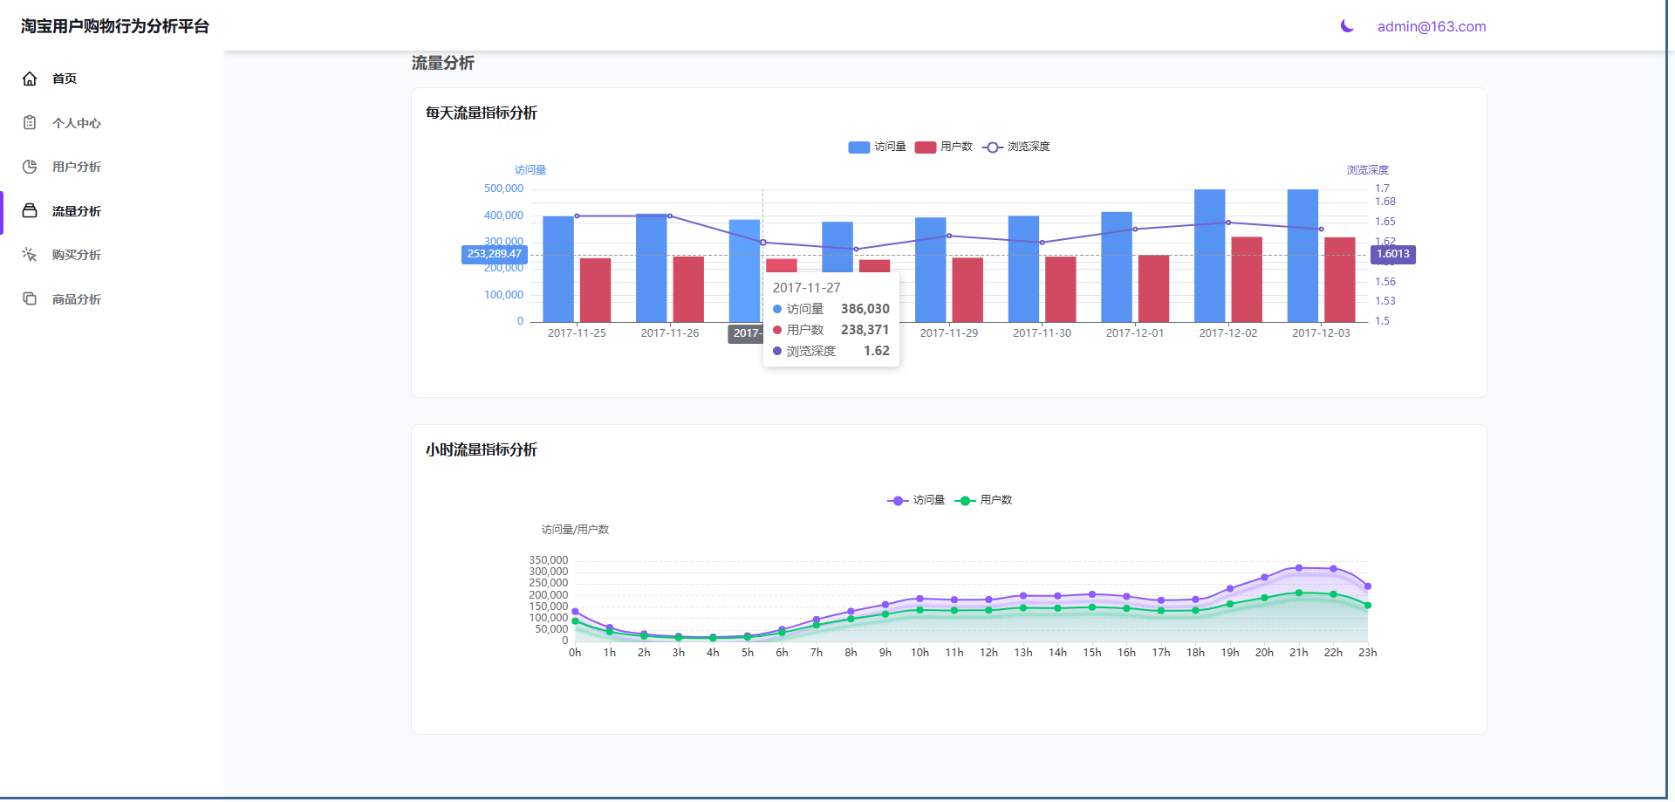The image size is (1675, 802).
Task: Hide 用户数 line in the hourly chart legend
Action: pos(984,500)
